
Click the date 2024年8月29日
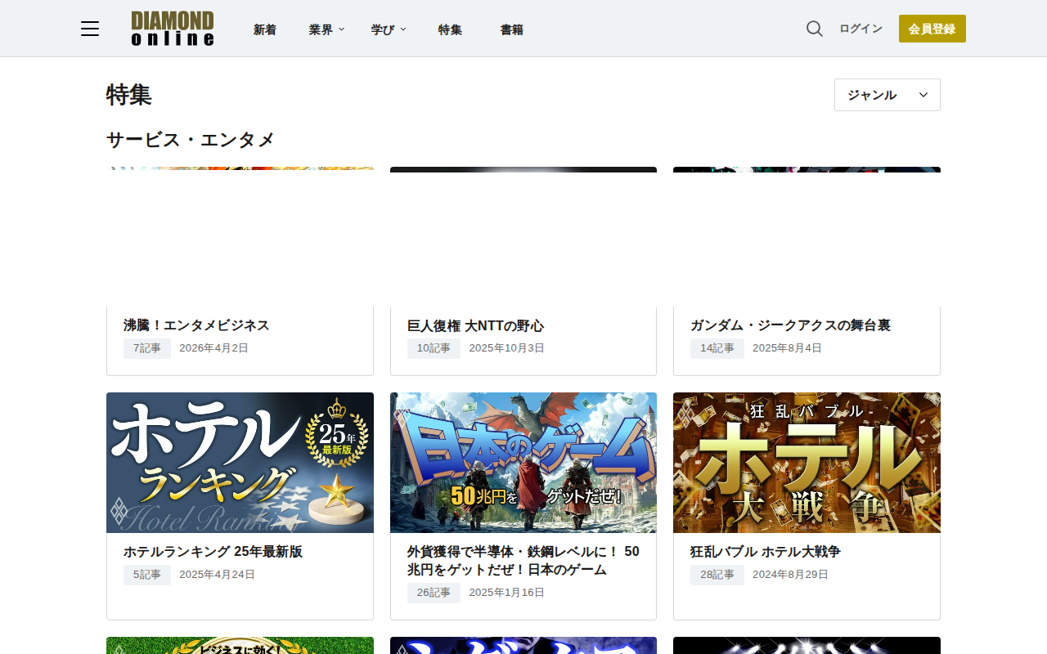(x=790, y=575)
